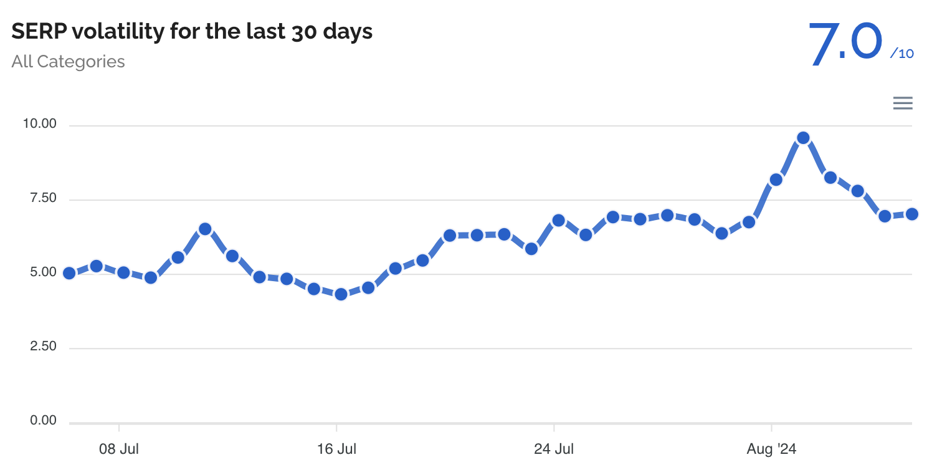Select the first data point on the line

click(x=69, y=273)
